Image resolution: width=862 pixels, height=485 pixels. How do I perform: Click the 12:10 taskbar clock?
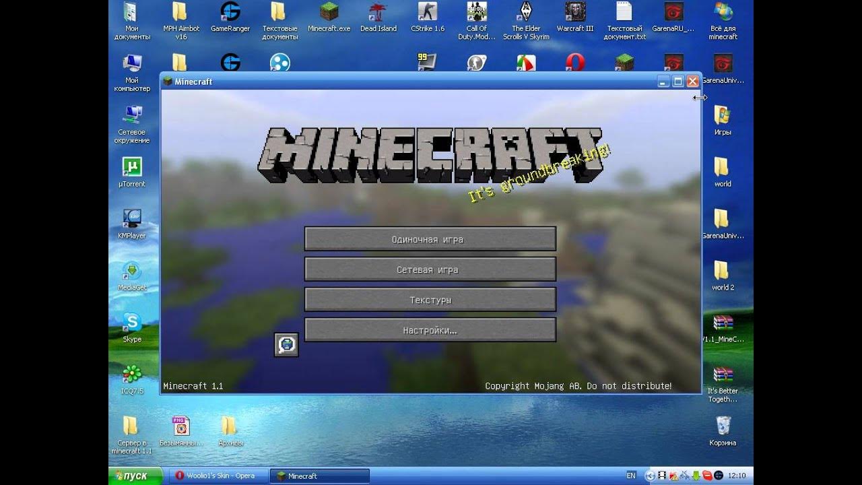(736, 476)
